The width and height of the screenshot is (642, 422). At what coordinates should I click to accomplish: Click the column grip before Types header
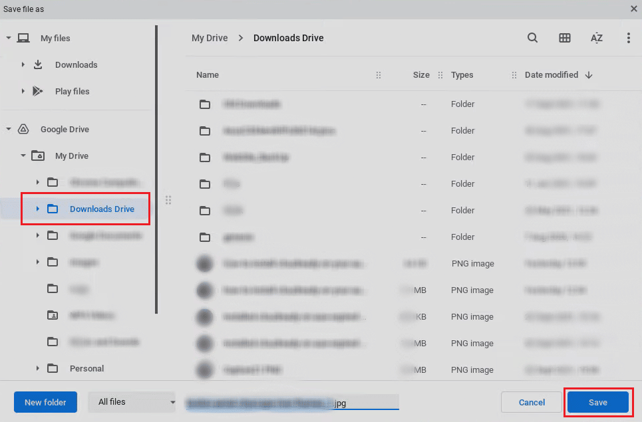pos(440,75)
